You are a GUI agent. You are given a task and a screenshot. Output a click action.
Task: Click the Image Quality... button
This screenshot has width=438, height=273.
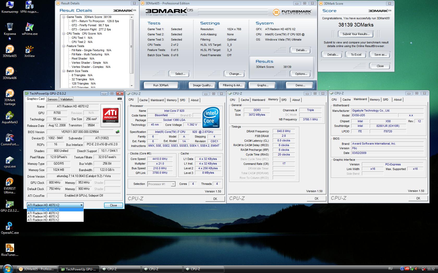pos(203,85)
